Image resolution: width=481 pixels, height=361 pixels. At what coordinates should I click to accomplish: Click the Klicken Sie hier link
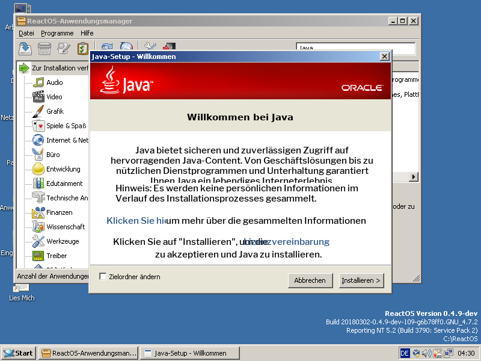pyautogui.click(x=136, y=221)
